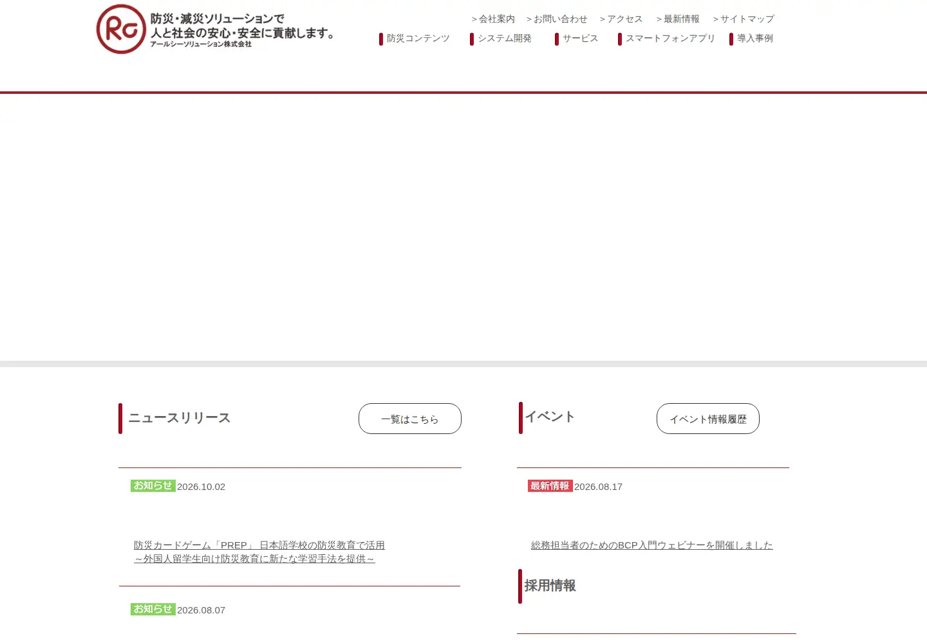Click the red 最新情報 tag beside 2026.08.17
The height and width of the screenshot is (643, 927).
coord(550,486)
